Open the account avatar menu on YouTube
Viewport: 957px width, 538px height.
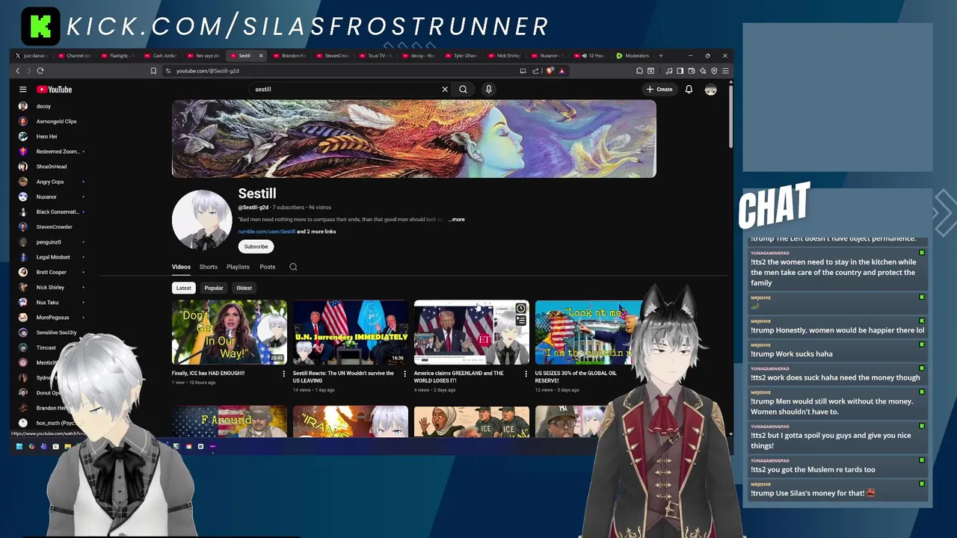point(710,89)
